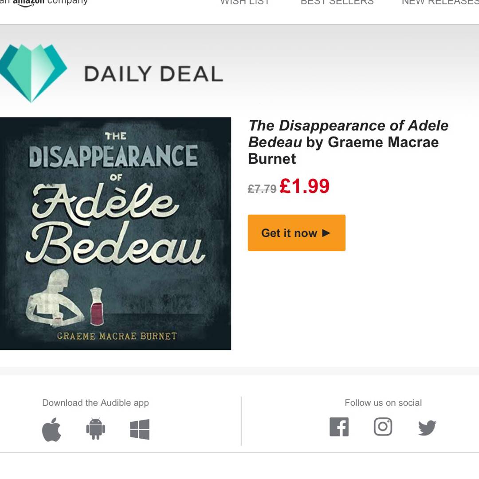Click the Follow us on social label
Screen dimensions: 479x479
click(383, 403)
